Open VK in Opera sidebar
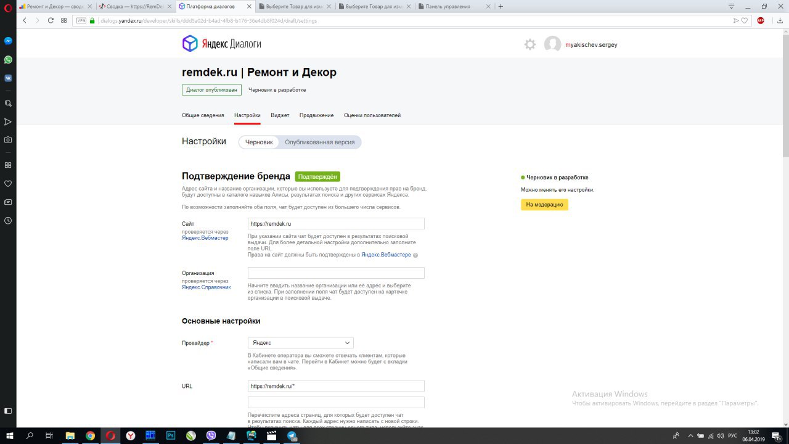 tap(8, 78)
